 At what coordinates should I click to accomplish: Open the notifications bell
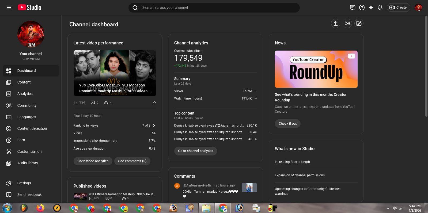pyautogui.click(x=380, y=7)
